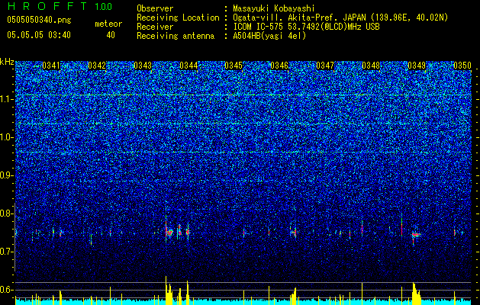Click the 1.0 frequency axis label
The image size is (480, 305).
[6, 137]
